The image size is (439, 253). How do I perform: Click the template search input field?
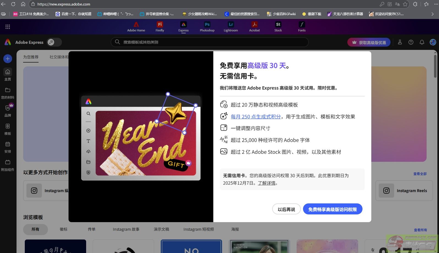(209, 42)
